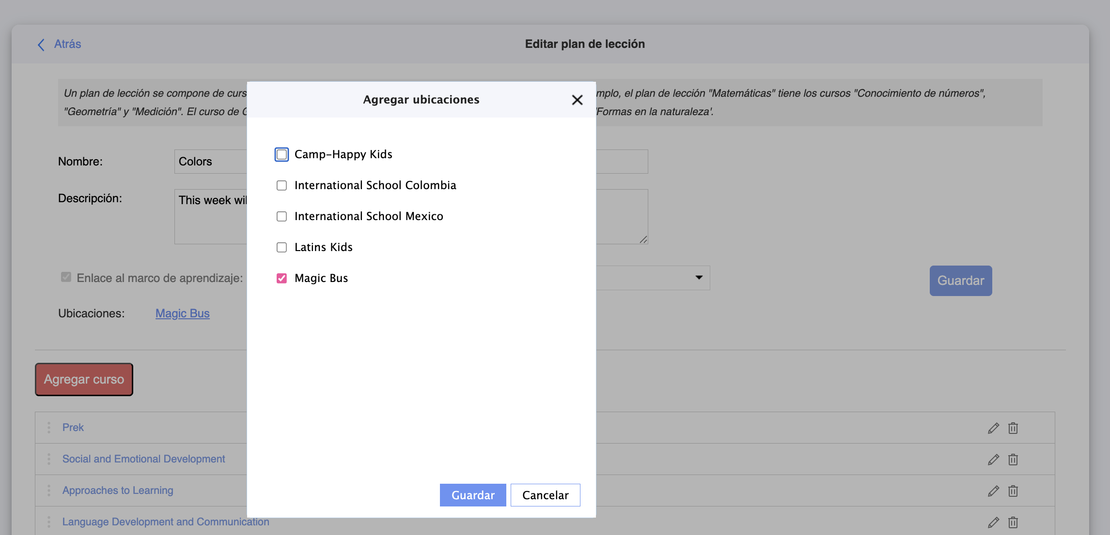
Task: Delete the Social and Emotional Development course
Action: point(1013,460)
